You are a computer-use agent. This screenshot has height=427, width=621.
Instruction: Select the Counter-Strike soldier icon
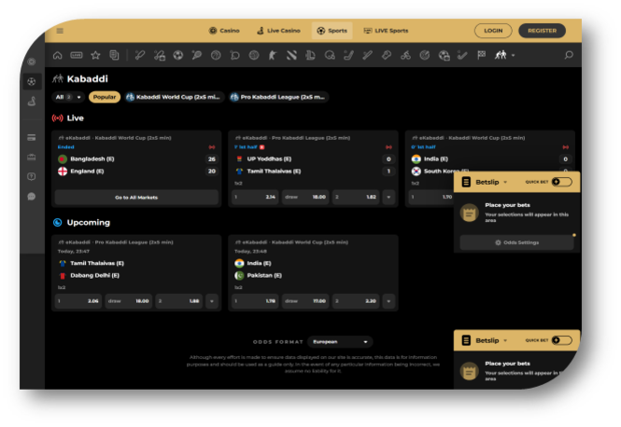(x=273, y=55)
